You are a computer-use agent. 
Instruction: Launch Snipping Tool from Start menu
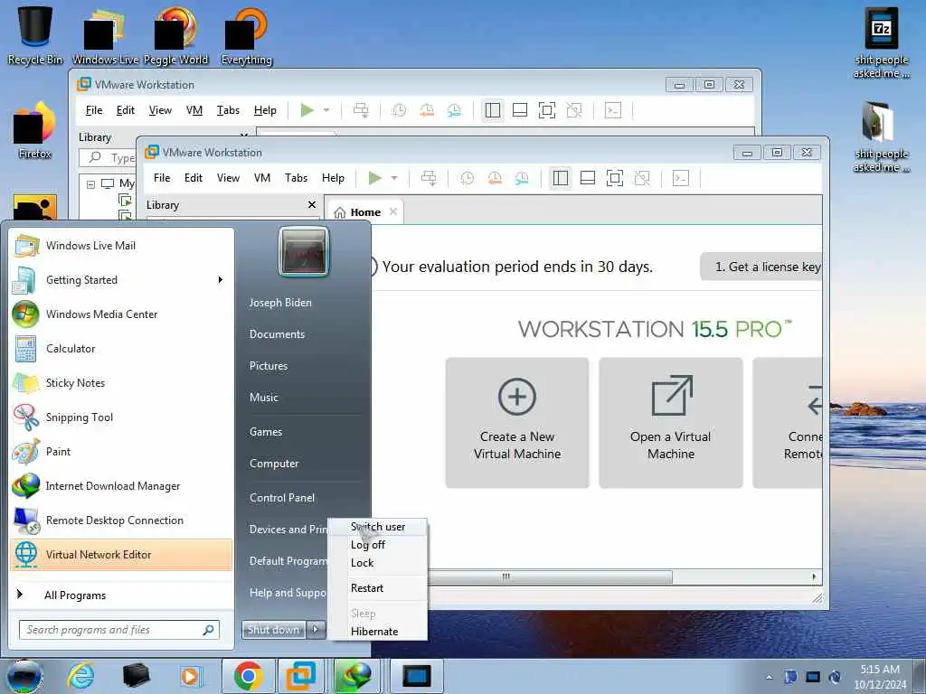point(121,417)
